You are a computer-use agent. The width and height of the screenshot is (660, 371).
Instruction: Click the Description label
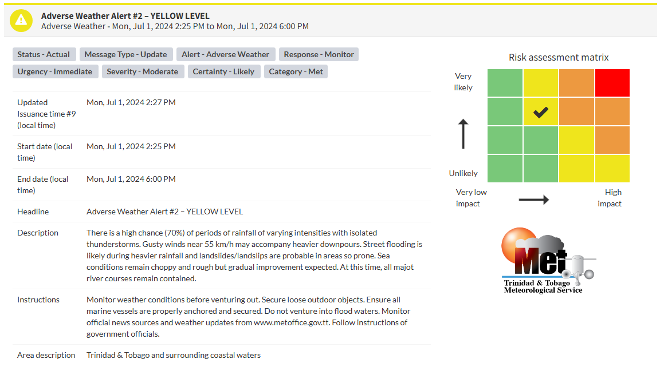tap(37, 233)
